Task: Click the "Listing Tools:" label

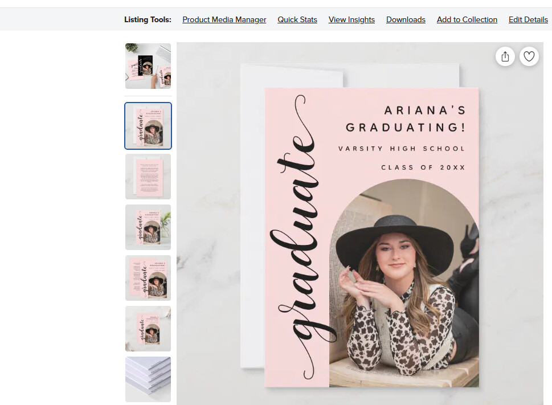Action: pyautogui.click(x=148, y=20)
